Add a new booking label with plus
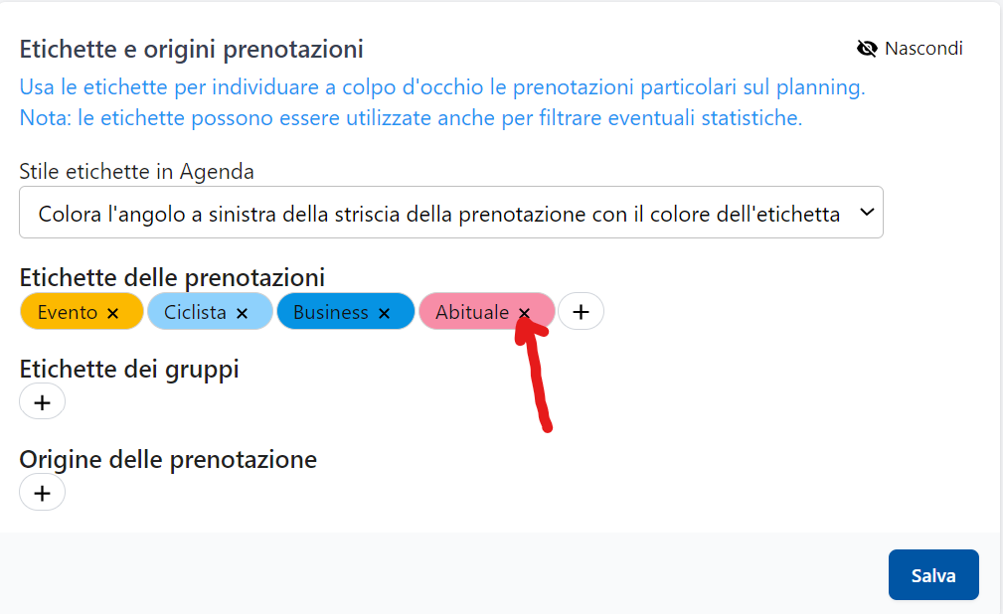 [582, 312]
